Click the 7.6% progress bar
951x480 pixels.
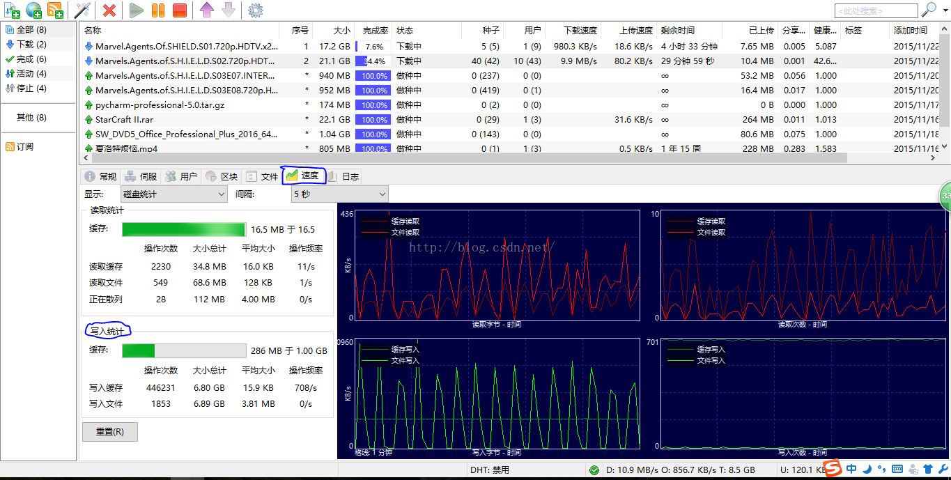(x=373, y=47)
